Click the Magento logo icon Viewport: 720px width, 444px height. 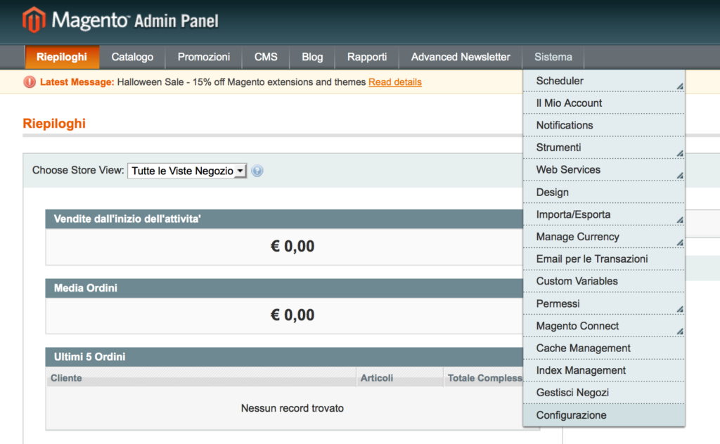[x=34, y=20]
